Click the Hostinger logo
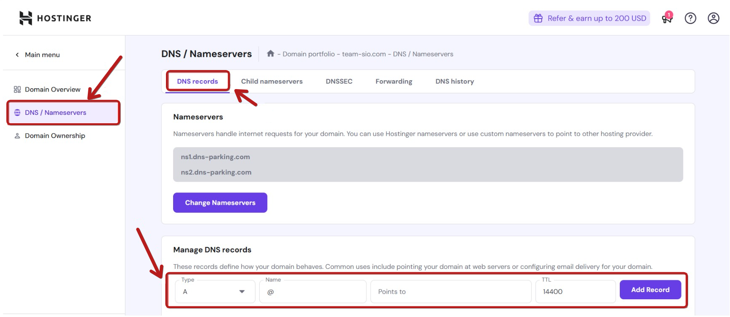Screen dimensions: 730x317 [x=55, y=18]
